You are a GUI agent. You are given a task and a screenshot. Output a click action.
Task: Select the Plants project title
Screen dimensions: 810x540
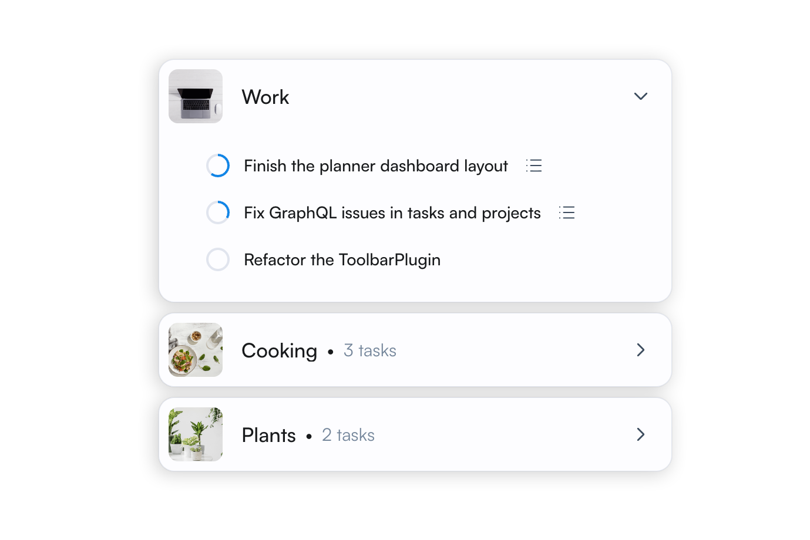pyautogui.click(x=268, y=435)
